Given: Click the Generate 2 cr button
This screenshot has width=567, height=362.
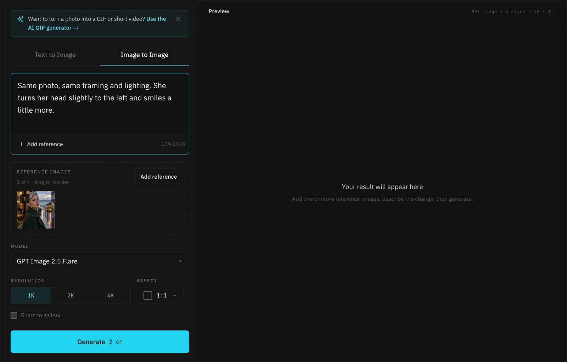Looking at the screenshot, I should [100, 342].
